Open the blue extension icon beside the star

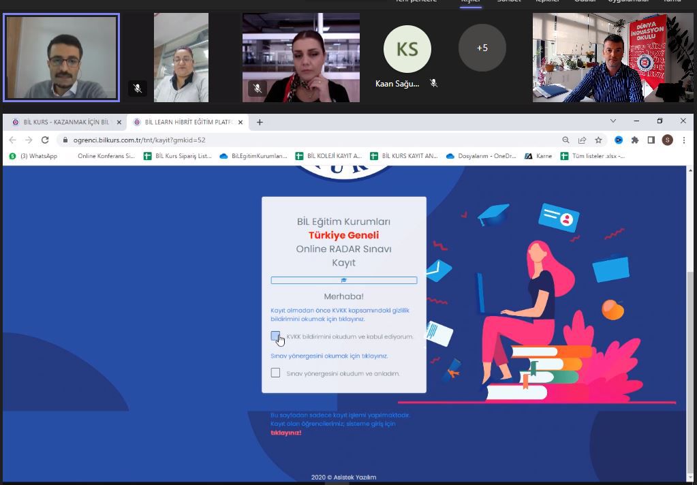coord(619,140)
